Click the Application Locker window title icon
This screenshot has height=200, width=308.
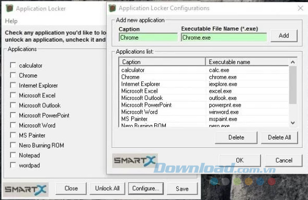coord(9,8)
